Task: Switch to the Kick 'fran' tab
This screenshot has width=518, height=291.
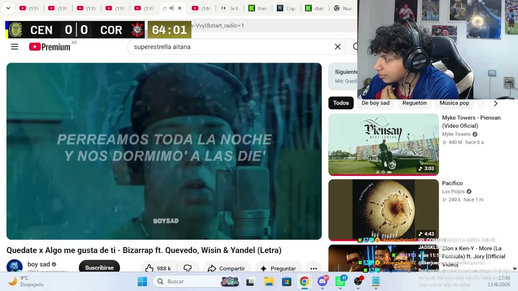Action: pyautogui.click(x=258, y=8)
